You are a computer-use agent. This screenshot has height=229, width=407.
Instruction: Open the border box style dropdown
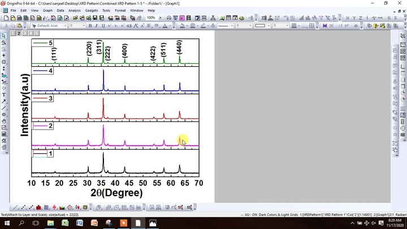tap(269, 25)
